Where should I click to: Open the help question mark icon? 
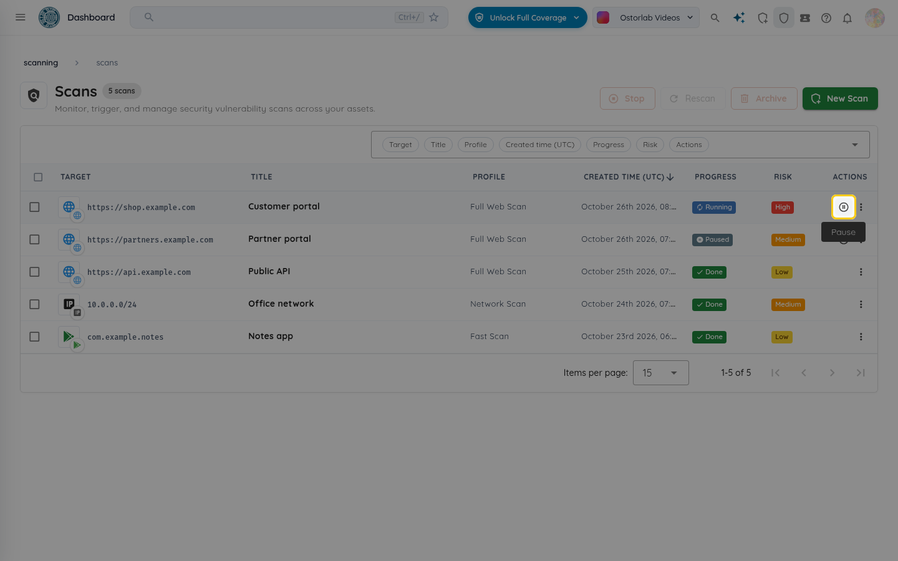826,18
